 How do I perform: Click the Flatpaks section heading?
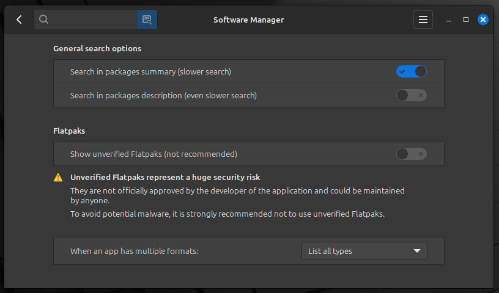pos(69,131)
